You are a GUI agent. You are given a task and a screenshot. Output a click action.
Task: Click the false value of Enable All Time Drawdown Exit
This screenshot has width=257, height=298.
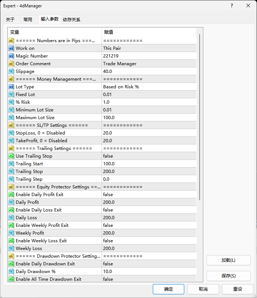coord(108,279)
